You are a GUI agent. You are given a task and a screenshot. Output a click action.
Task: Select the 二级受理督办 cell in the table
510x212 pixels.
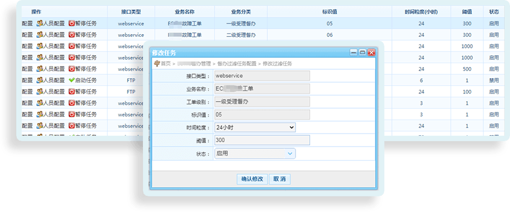(x=241, y=35)
